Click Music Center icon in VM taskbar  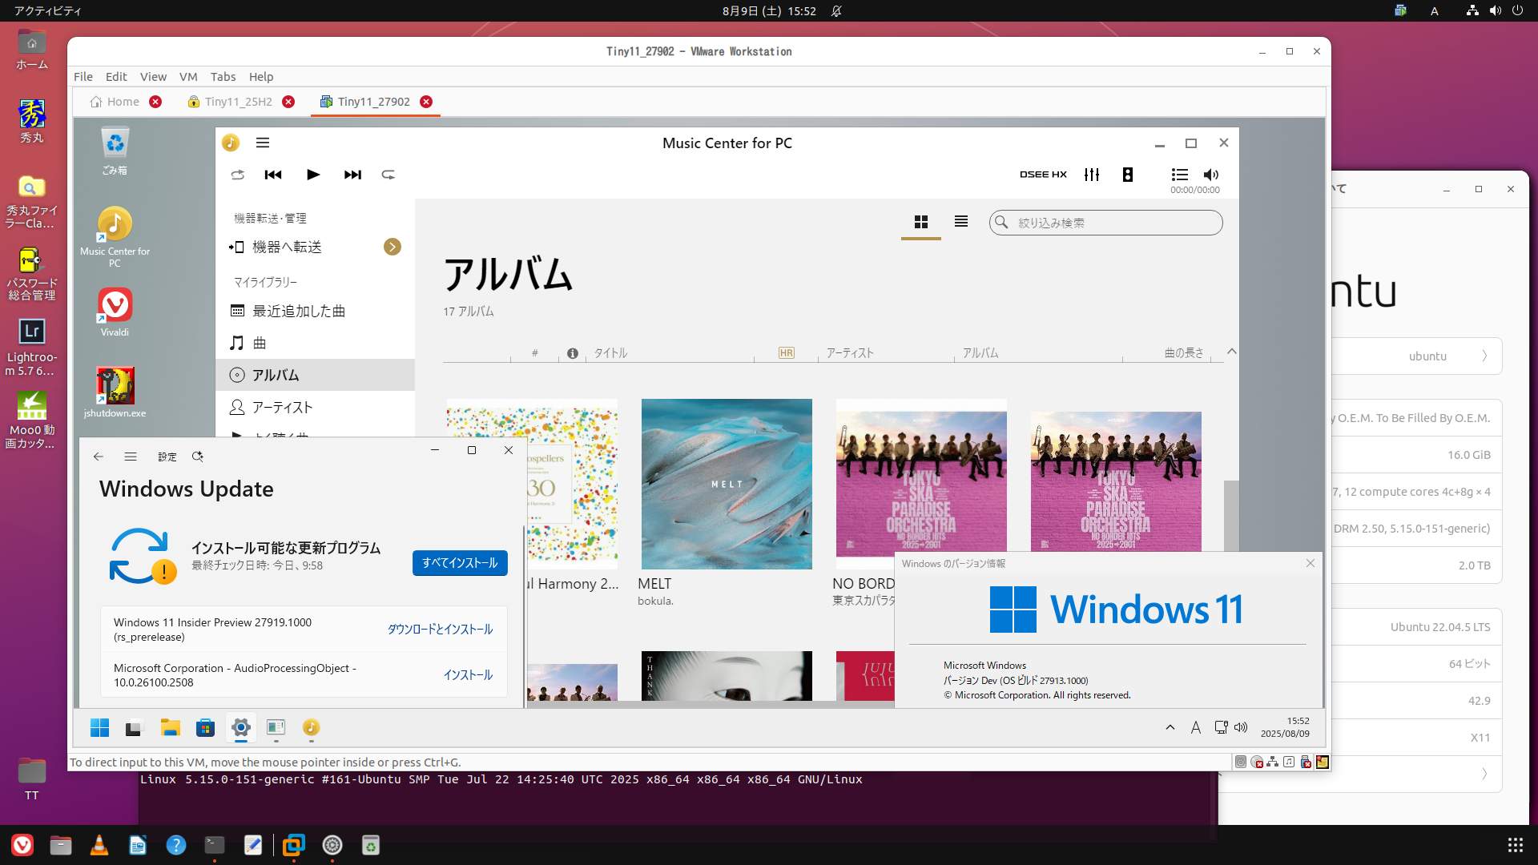[x=311, y=727]
